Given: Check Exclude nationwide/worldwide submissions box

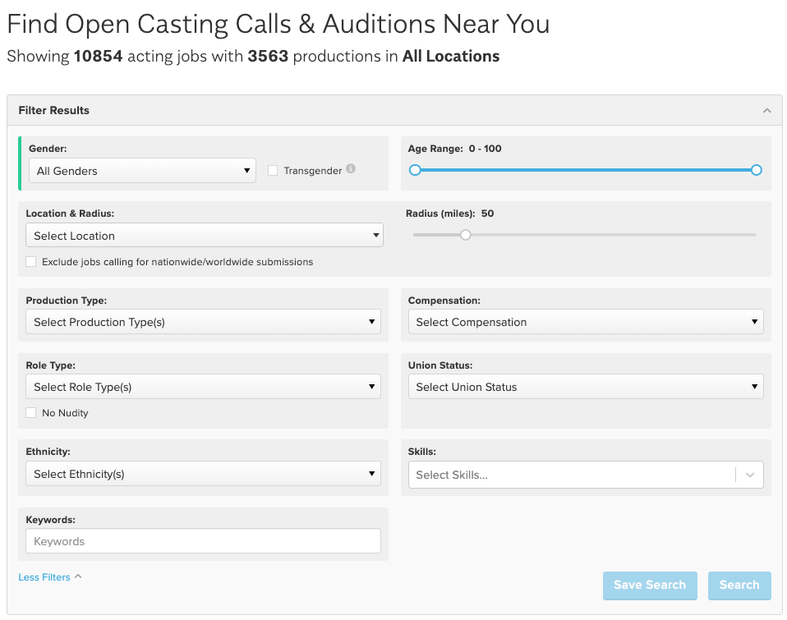Looking at the screenshot, I should point(31,262).
